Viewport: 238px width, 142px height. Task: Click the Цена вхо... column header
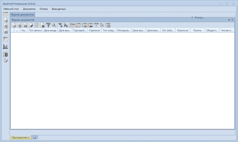[x=138, y=30]
